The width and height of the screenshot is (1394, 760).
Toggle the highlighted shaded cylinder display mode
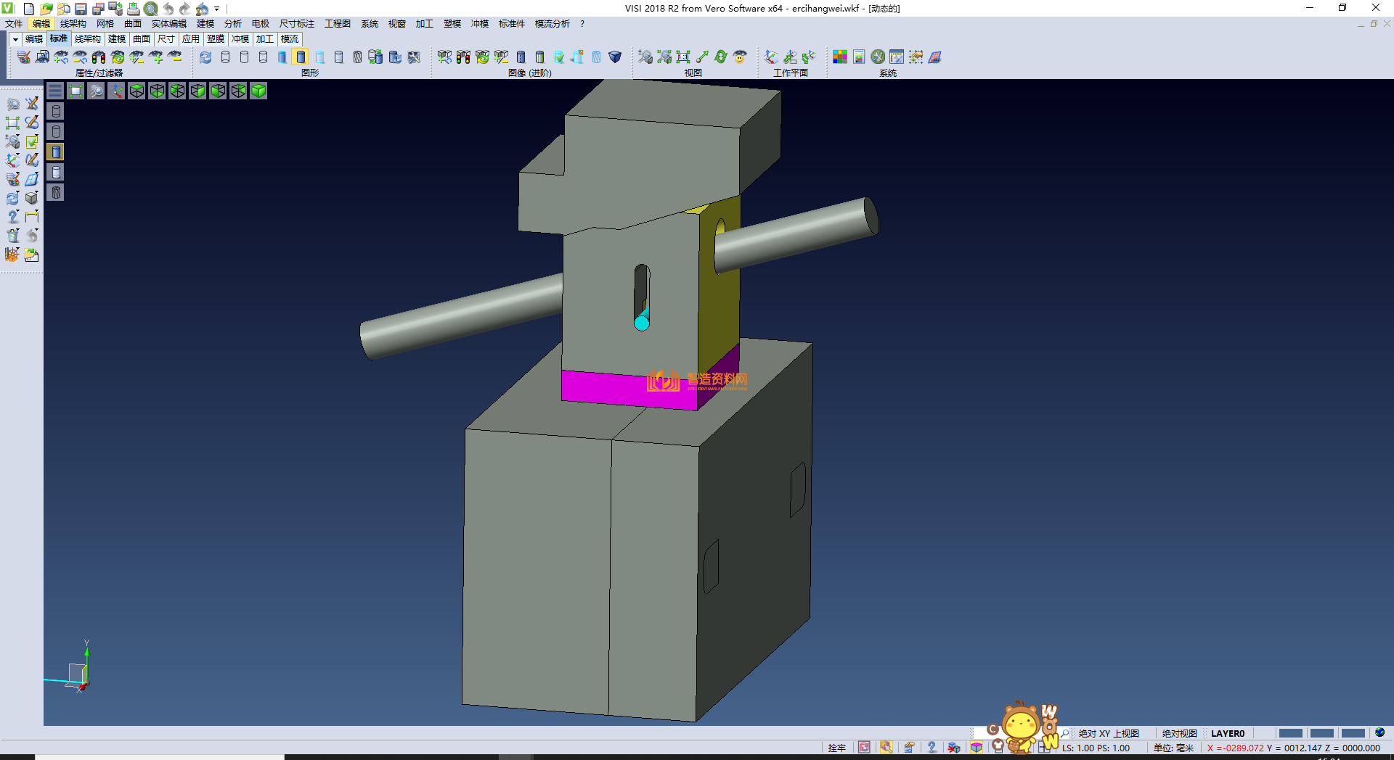coord(301,57)
